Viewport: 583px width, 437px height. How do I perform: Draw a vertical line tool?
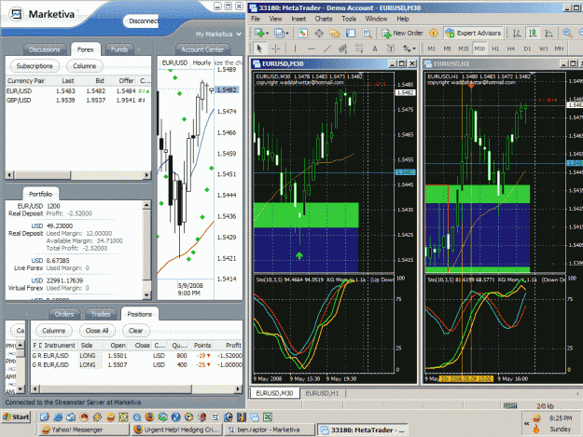(x=295, y=48)
